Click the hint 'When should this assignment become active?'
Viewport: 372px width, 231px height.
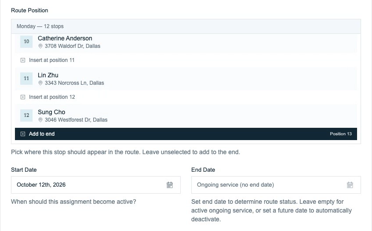coord(73,202)
